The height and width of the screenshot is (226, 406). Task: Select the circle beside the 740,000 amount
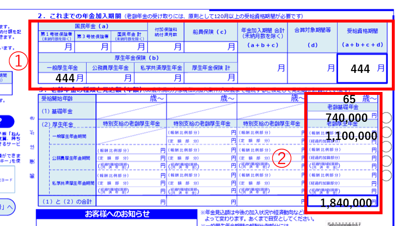pos(387,117)
